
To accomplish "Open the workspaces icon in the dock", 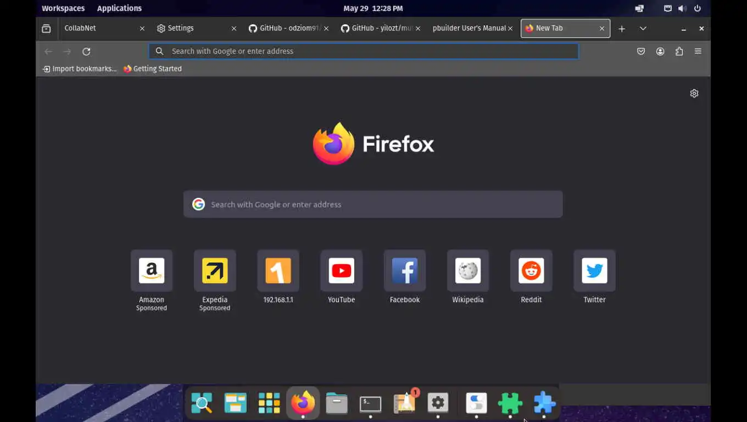I will (235, 403).
